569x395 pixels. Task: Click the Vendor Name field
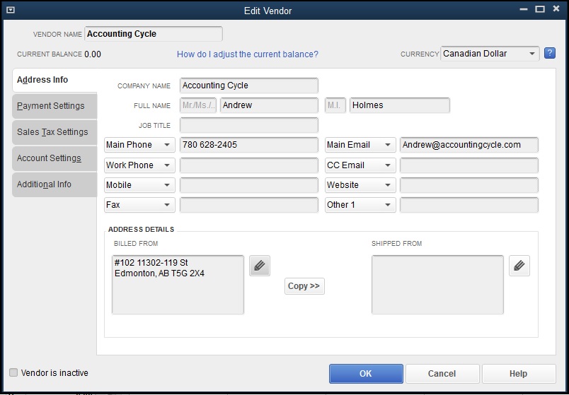(154, 34)
